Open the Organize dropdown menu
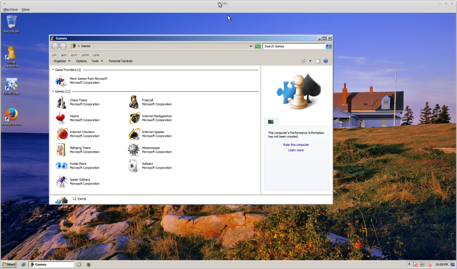Image resolution: width=457 pixels, height=269 pixels. click(x=62, y=61)
